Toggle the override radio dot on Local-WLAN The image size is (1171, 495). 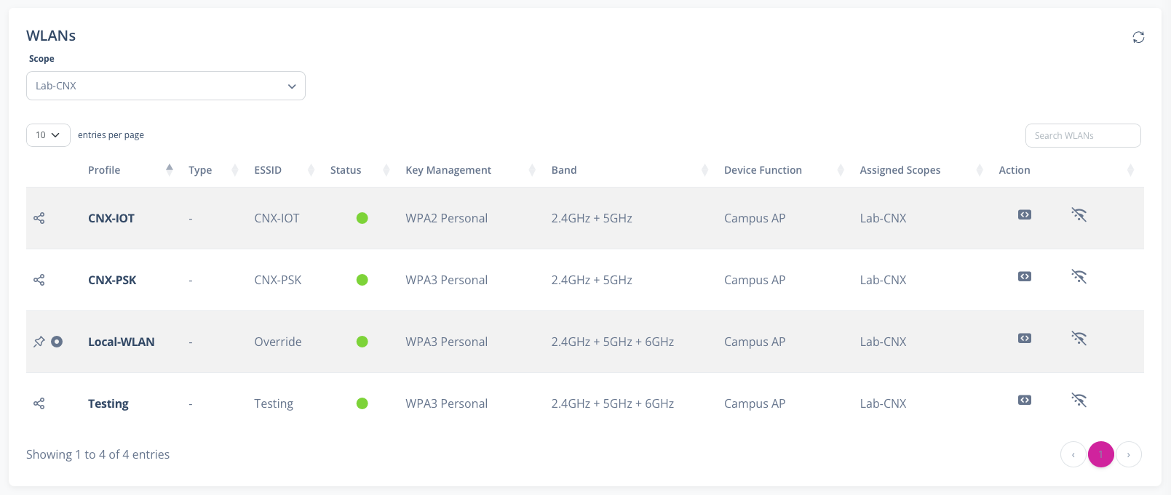57,342
